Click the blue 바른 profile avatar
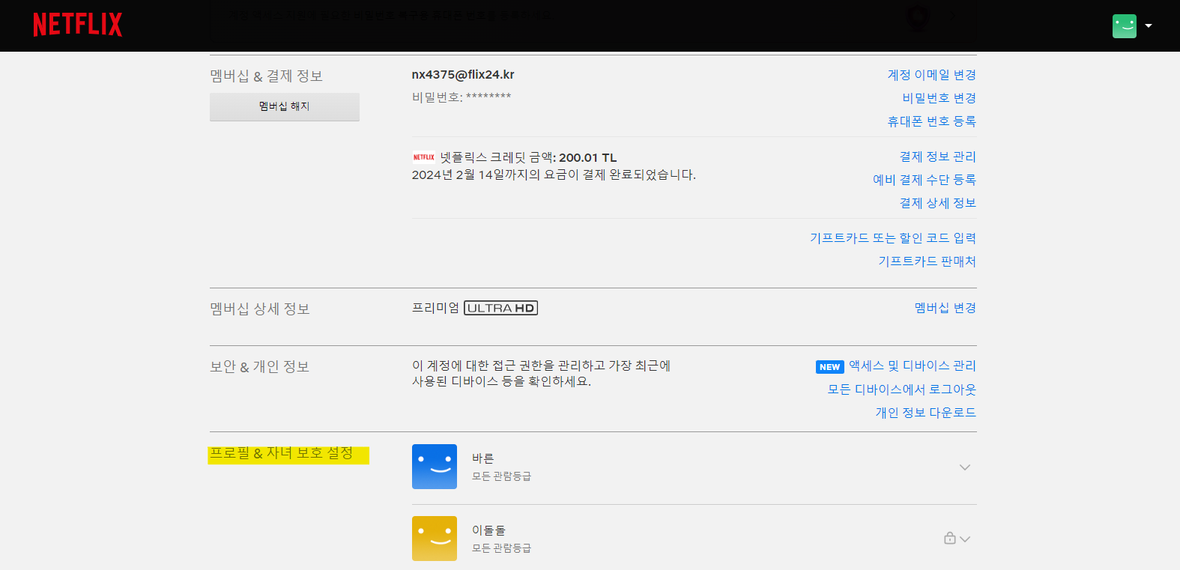Screen dimensions: 1180x570 435,467
